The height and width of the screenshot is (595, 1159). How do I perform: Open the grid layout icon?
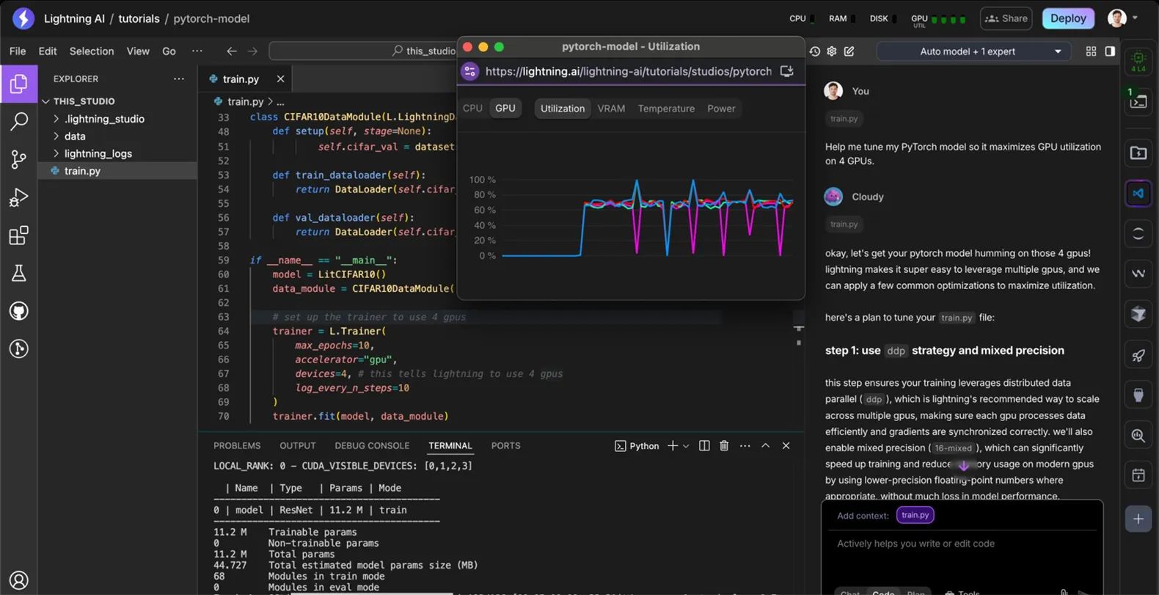1091,51
